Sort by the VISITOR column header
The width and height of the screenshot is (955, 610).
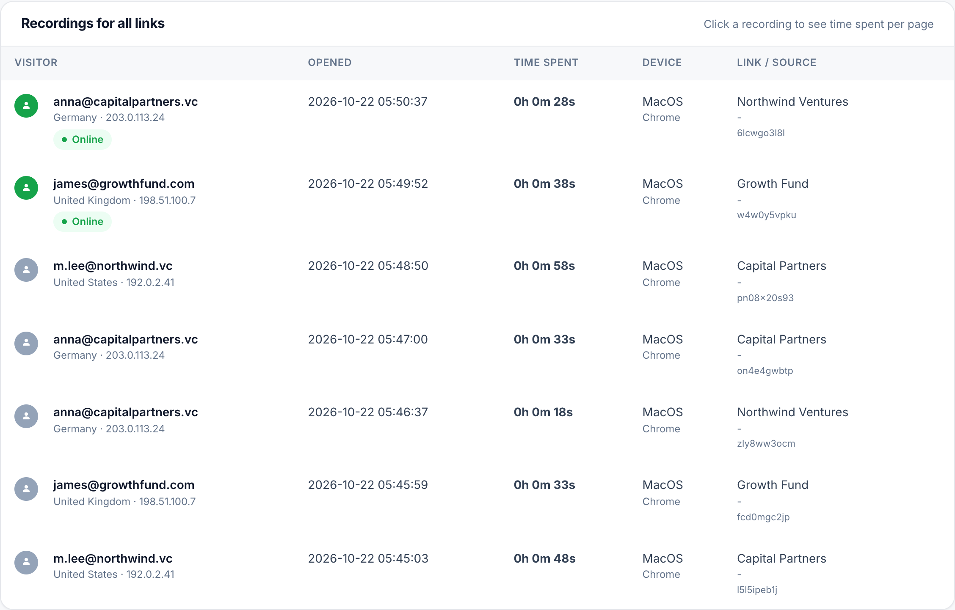(x=36, y=63)
